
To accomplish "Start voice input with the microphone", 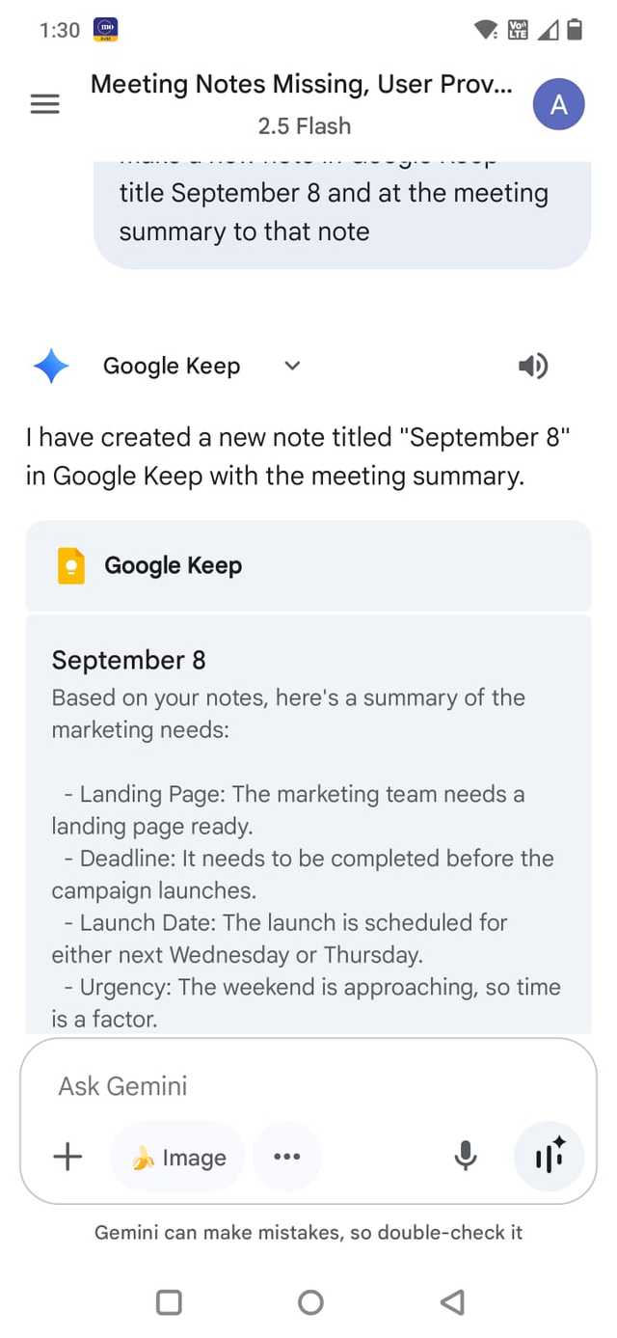I will [x=465, y=1157].
